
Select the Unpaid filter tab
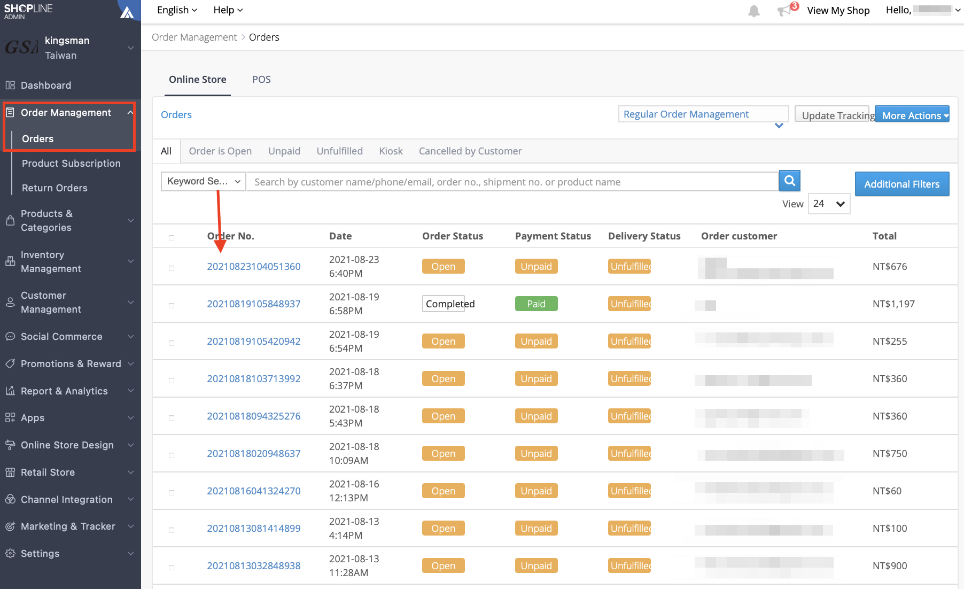pyautogui.click(x=284, y=151)
